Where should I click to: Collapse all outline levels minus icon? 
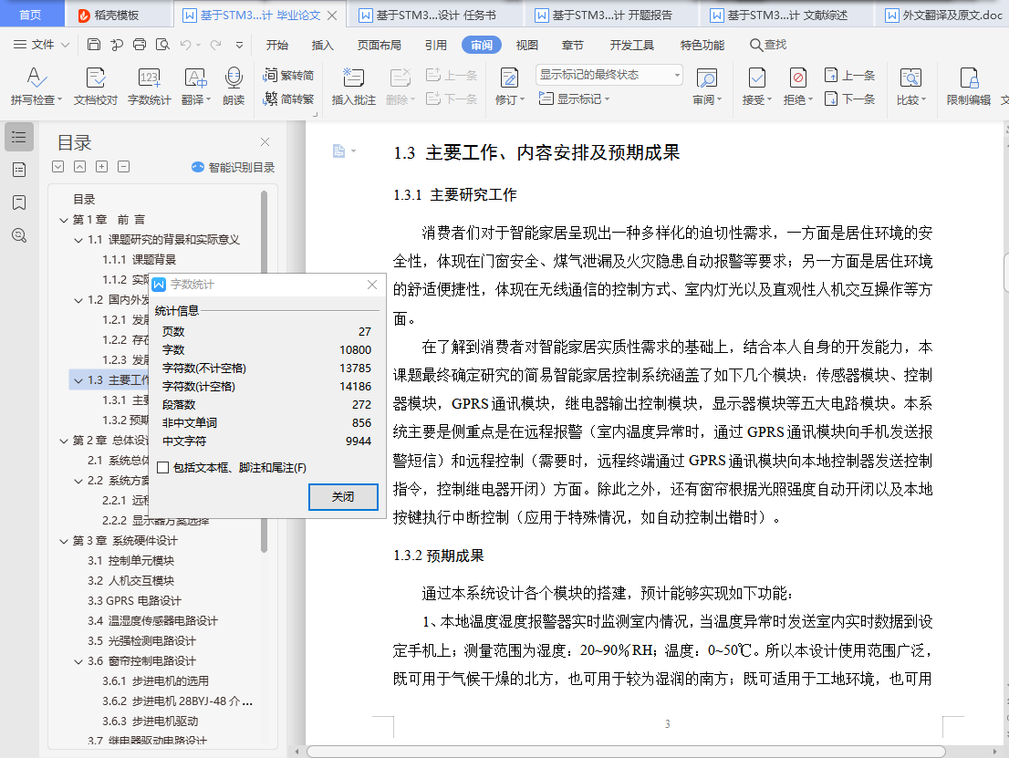click(123, 167)
